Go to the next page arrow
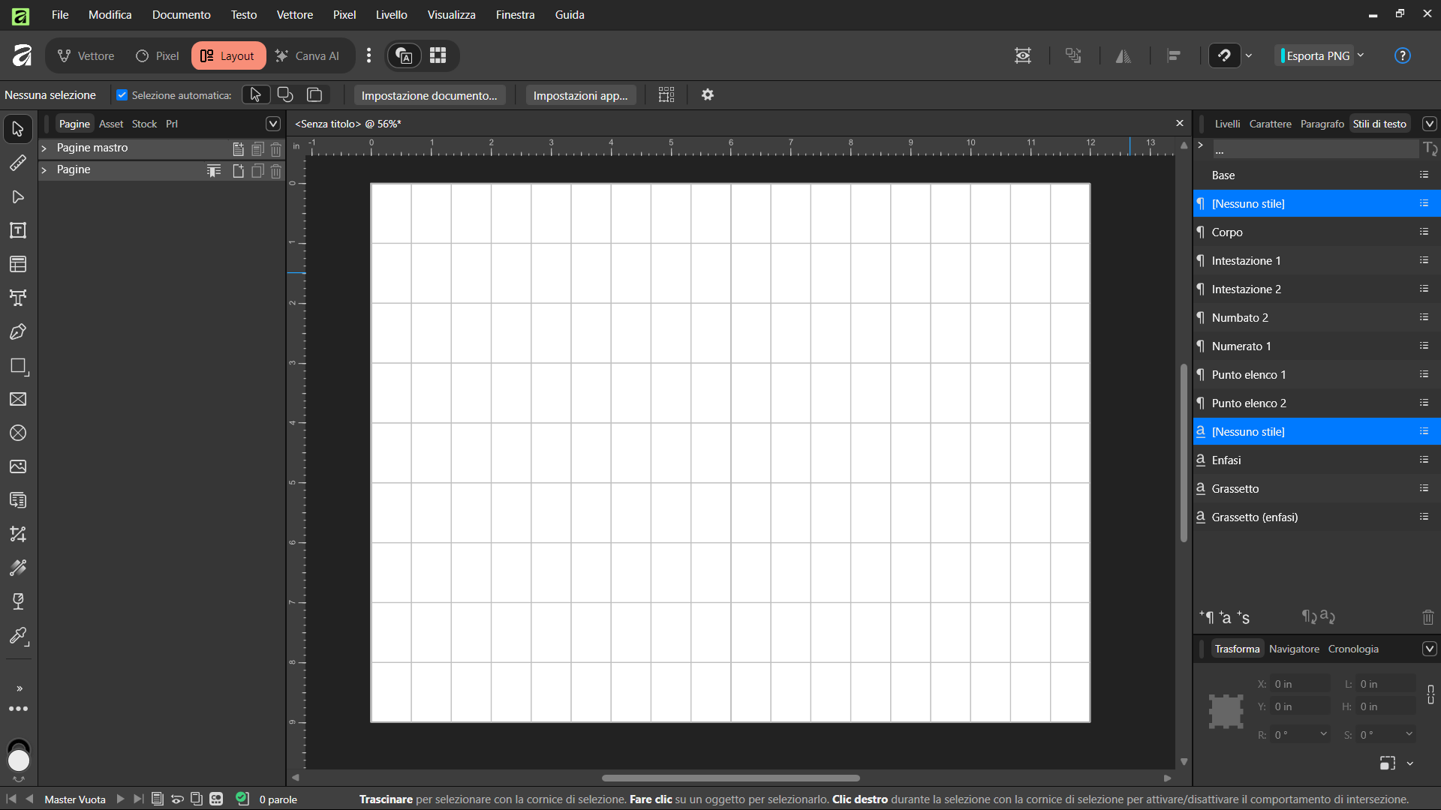 [120, 799]
